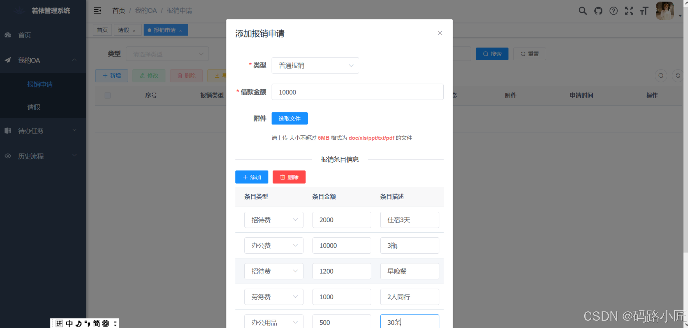The height and width of the screenshot is (328, 688).
Task: Toggle fullscreen mode icon
Action: point(629,11)
